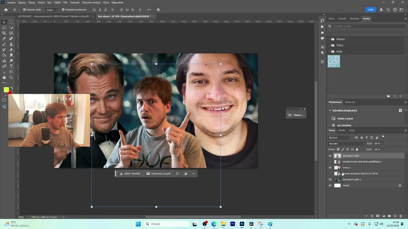Expand the Stromy pattern folder
408x229 pixels.
click(x=329, y=39)
